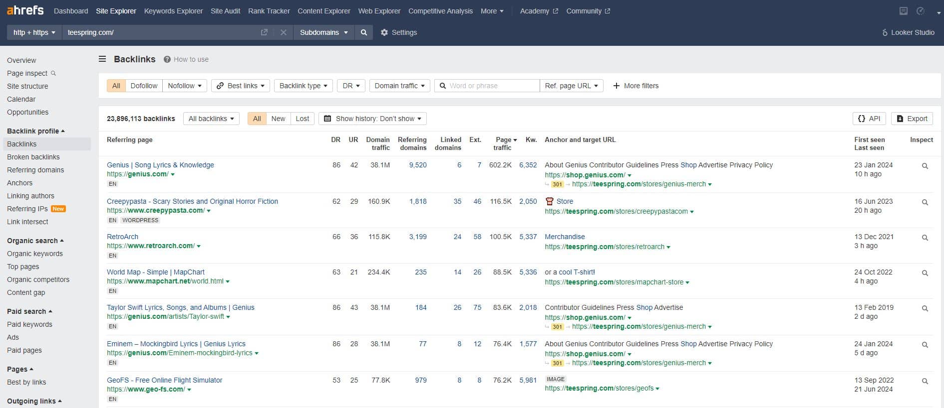Viewport: 944px width, 408px height.
Task: Inspect the Eminem Mockingbird row
Action: pyautogui.click(x=925, y=345)
